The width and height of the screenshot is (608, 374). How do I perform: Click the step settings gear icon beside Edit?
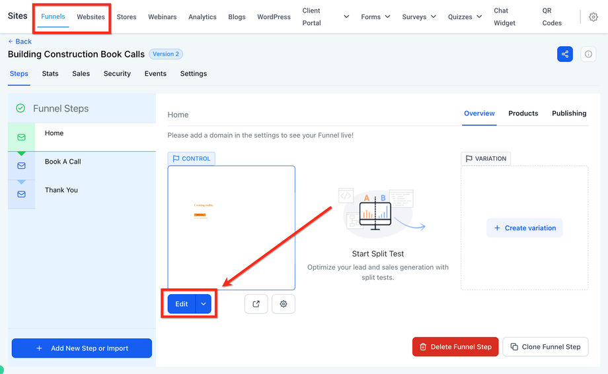(x=284, y=304)
